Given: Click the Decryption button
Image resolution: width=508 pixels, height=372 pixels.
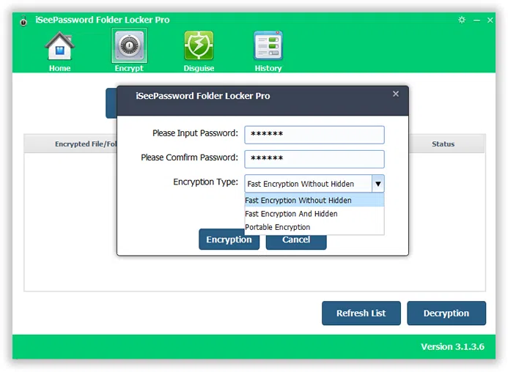Looking at the screenshot, I should tap(446, 313).
